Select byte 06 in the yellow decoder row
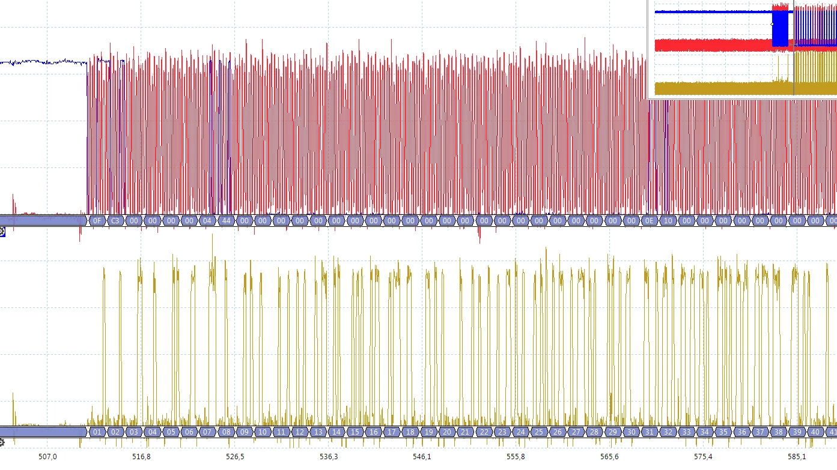This screenshot has height=470, width=837. [x=189, y=432]
